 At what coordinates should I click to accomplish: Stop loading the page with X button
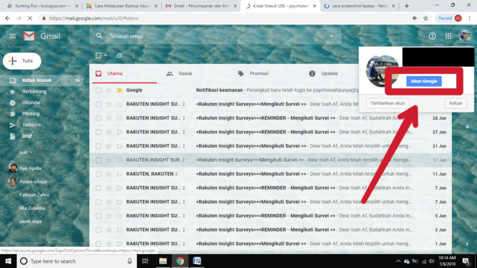[x=30, y=18]
